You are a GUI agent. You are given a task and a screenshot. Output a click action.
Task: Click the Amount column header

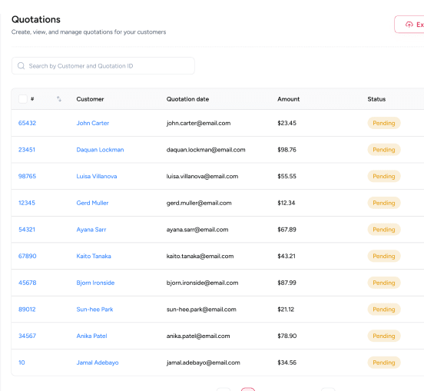(x=289, y=99)
